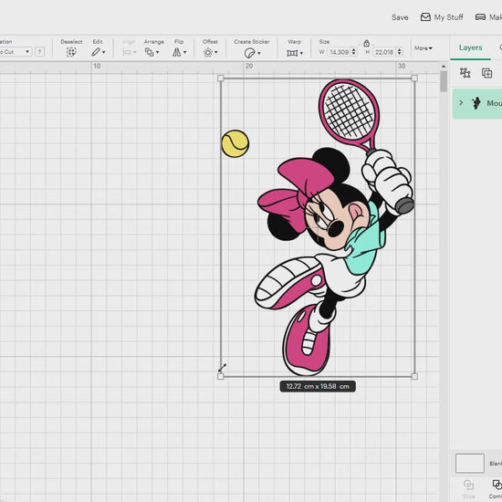Viewport: 502px width, 502px height.
Task: Open the Operation dropdown showing Cut
Action: (x=16, y=51)
